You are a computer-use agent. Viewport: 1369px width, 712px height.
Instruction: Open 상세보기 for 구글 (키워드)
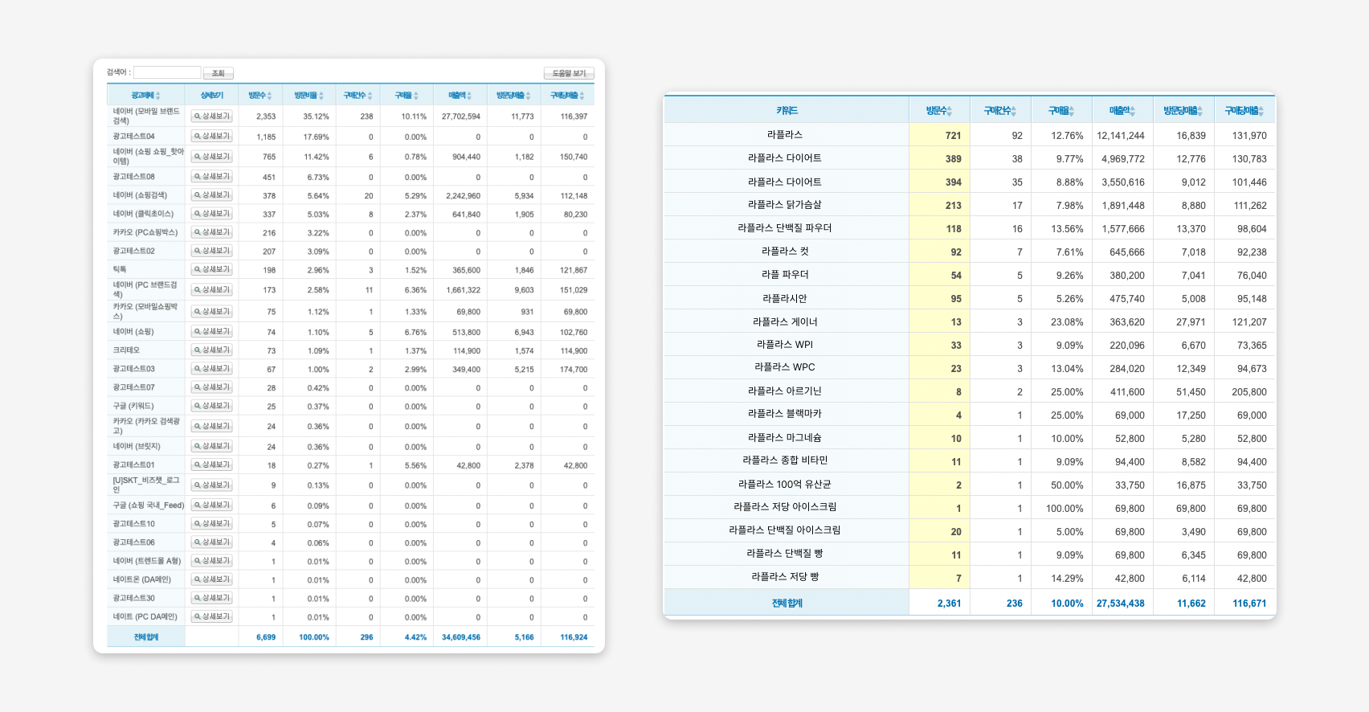tap(211, 406)
